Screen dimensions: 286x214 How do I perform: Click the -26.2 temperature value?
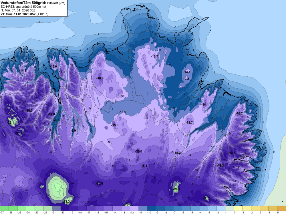[x=176, y=189]
